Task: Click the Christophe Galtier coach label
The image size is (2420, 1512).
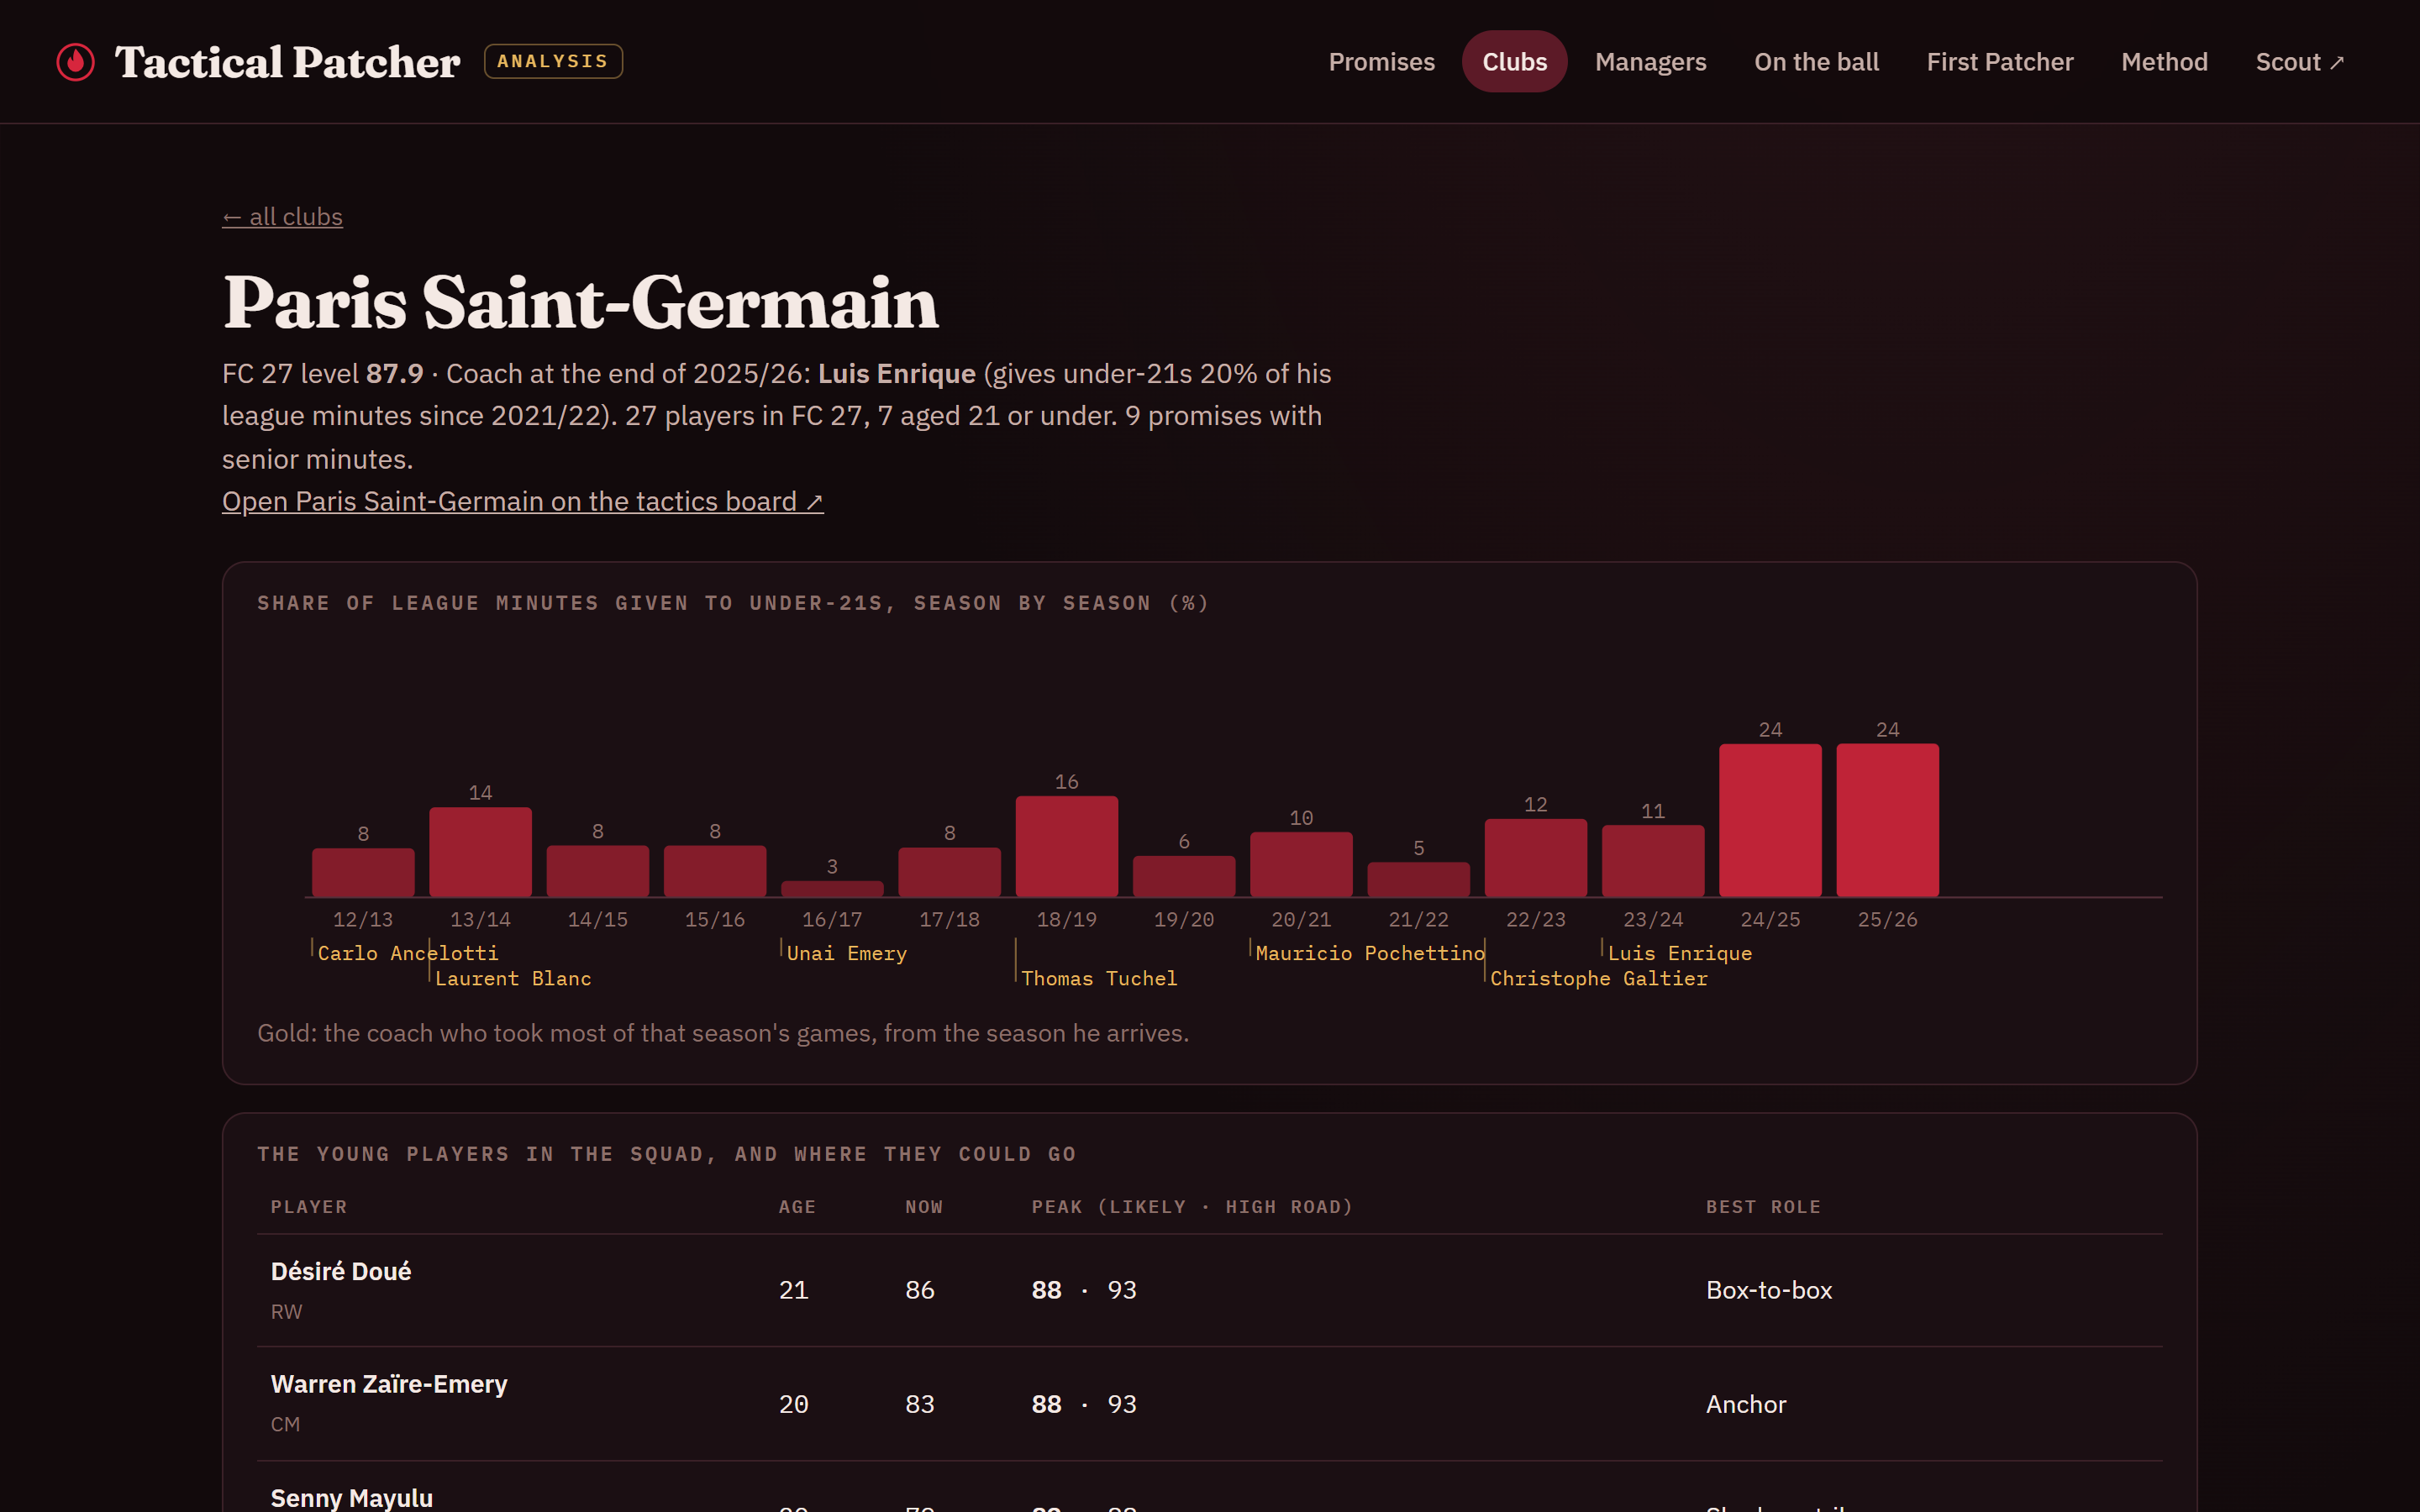Action: 1598,978
